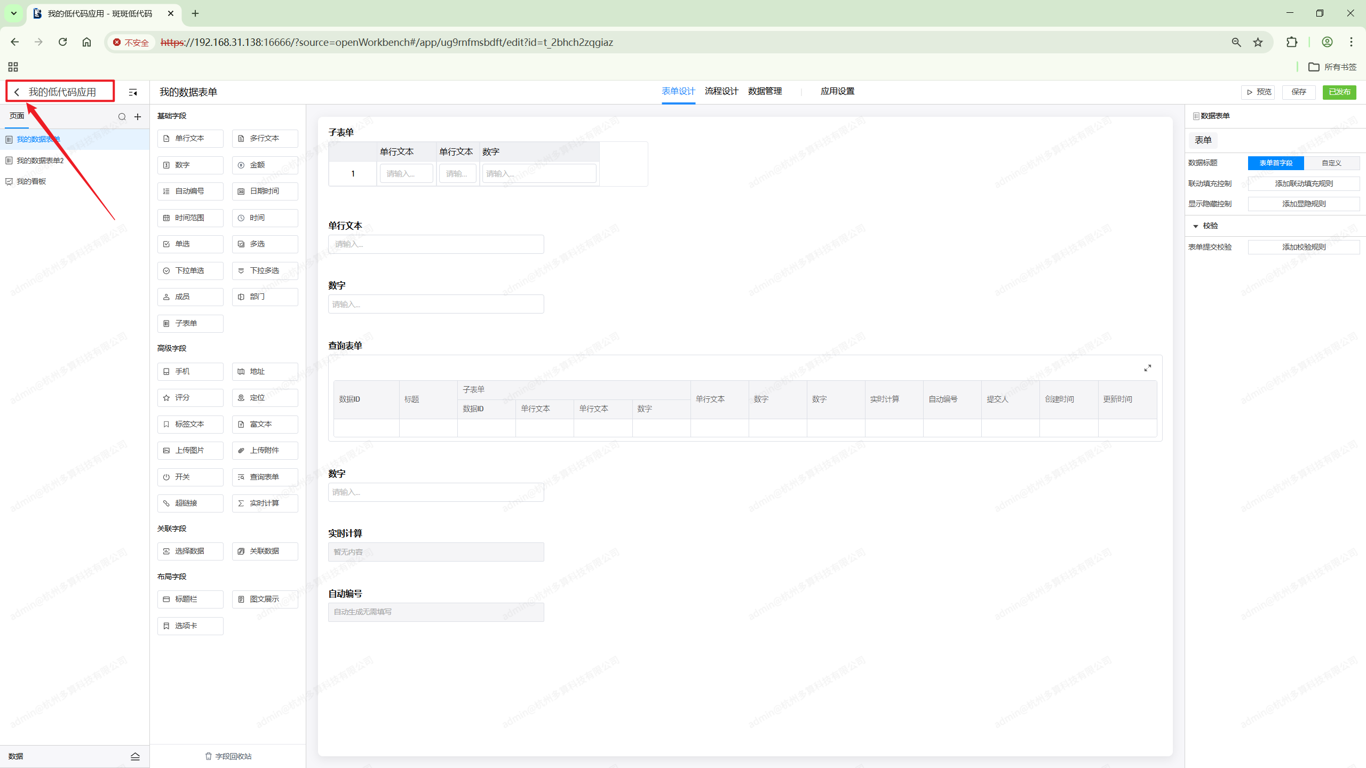Switch to 流程设计 tab
The width and height of the screenshot is (1366, 768).
point(721,91)
